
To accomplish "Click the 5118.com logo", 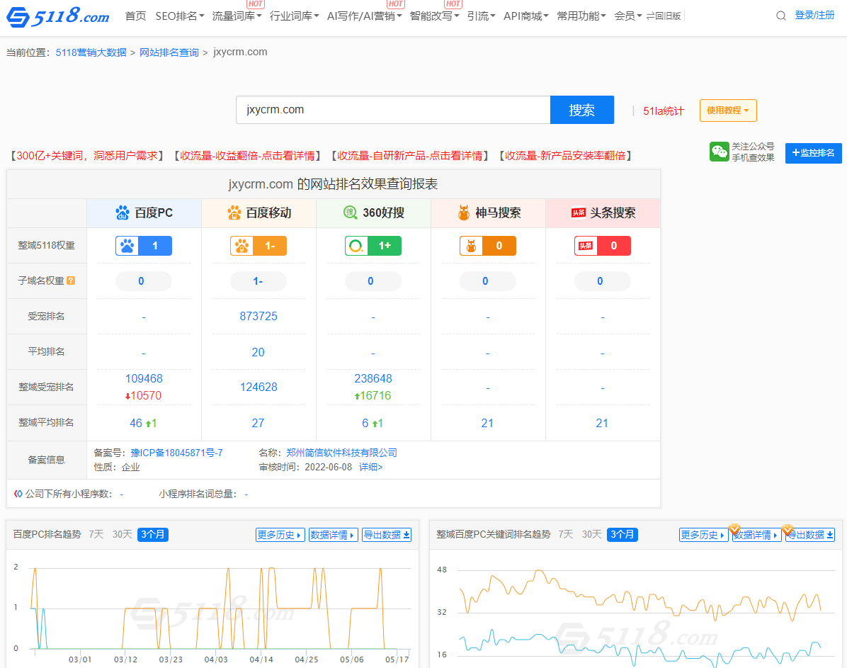I will click(58, 16).
